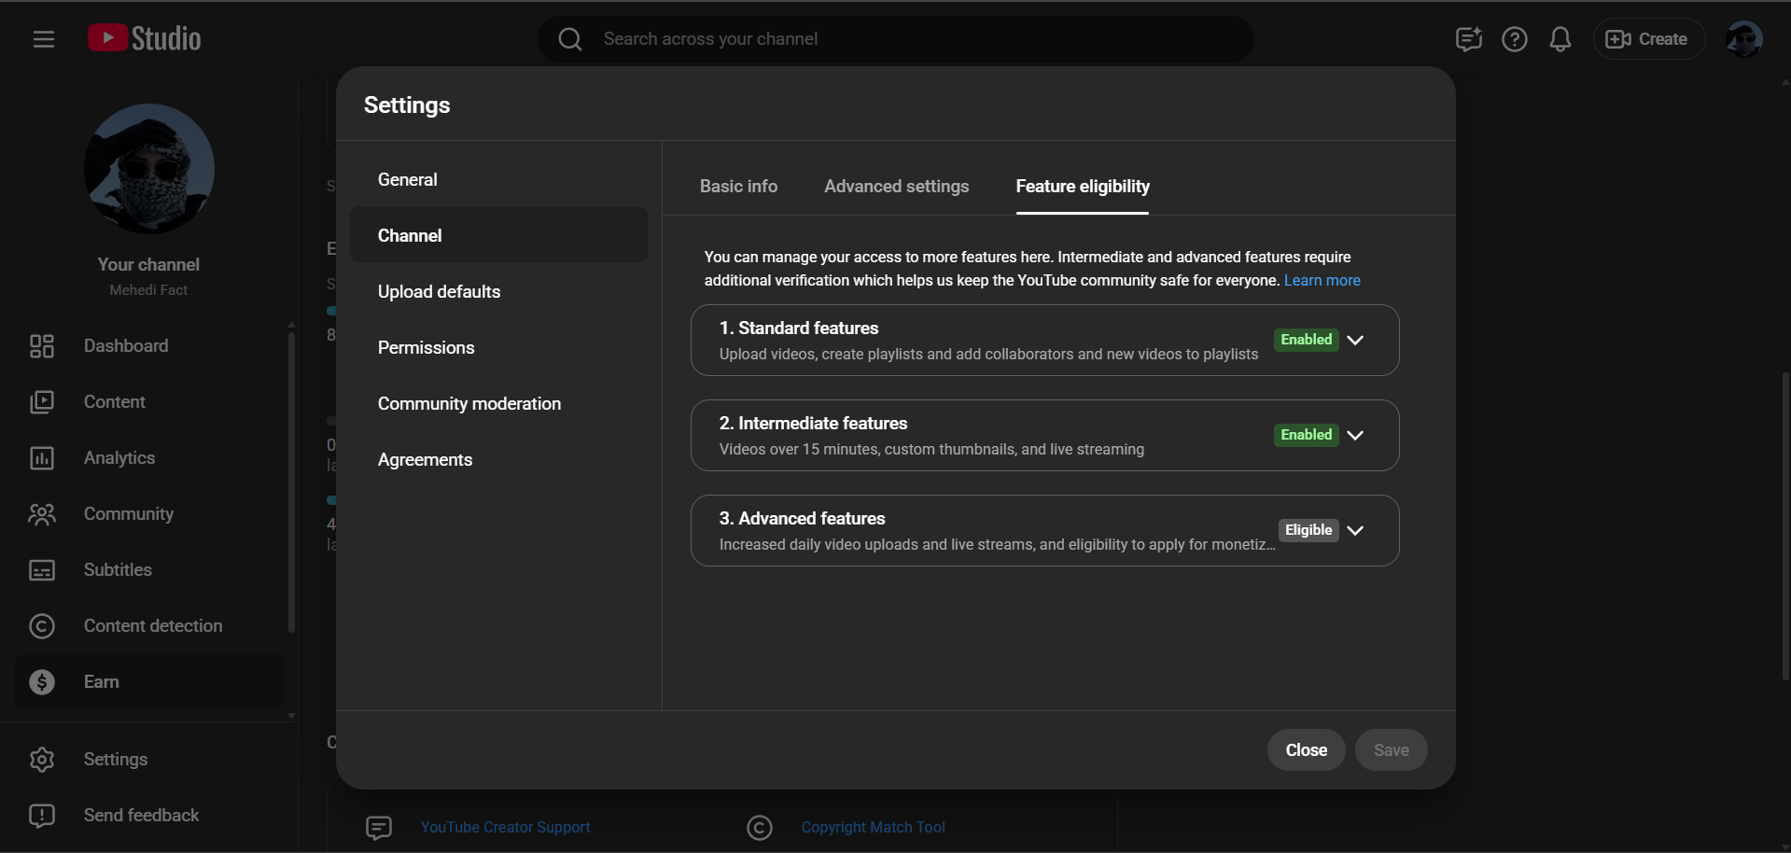
Task: Open the notifications bell
Action: (x=1560, y=39)
